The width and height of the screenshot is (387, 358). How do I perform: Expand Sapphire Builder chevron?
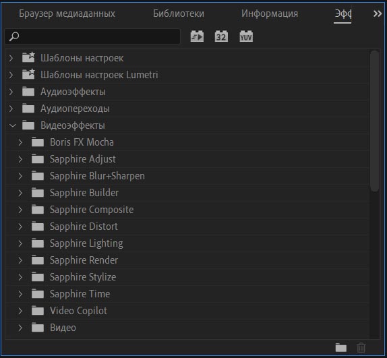[x=20, y=193]
